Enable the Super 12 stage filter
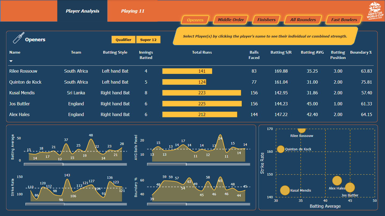The height and width of the screenshot is (216, 385). point(148,39)
